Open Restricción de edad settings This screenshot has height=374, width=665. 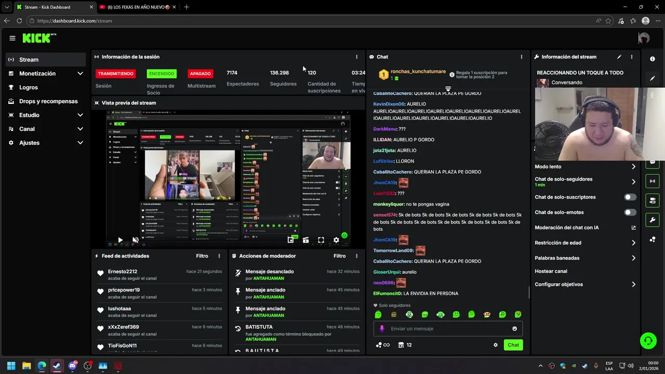click(x=586, y=243)
